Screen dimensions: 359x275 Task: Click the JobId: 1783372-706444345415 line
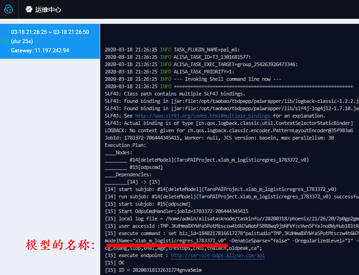pyautogui.click(x=219, y=138)
